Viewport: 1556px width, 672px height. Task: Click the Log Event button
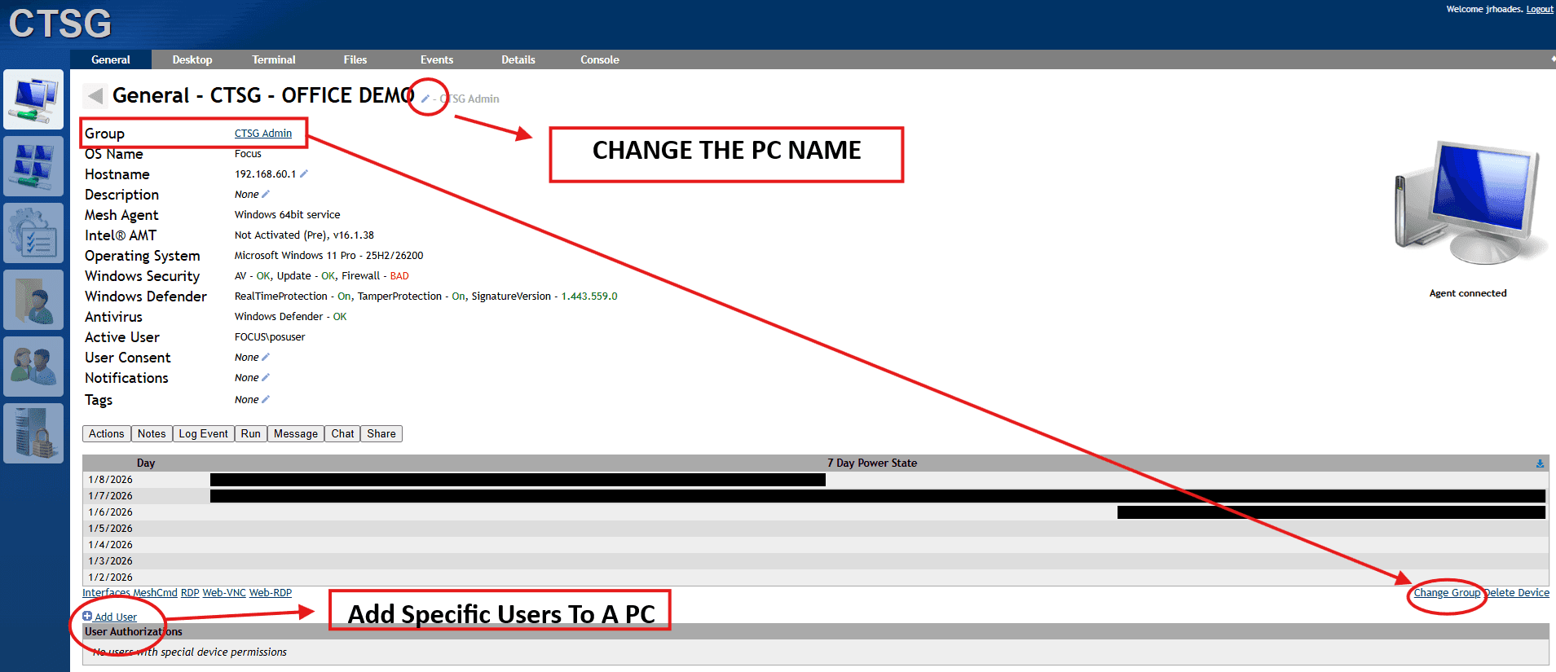coord(203,433)
